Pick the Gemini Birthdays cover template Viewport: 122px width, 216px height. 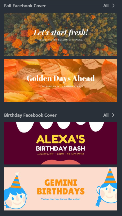coord(61,189)
